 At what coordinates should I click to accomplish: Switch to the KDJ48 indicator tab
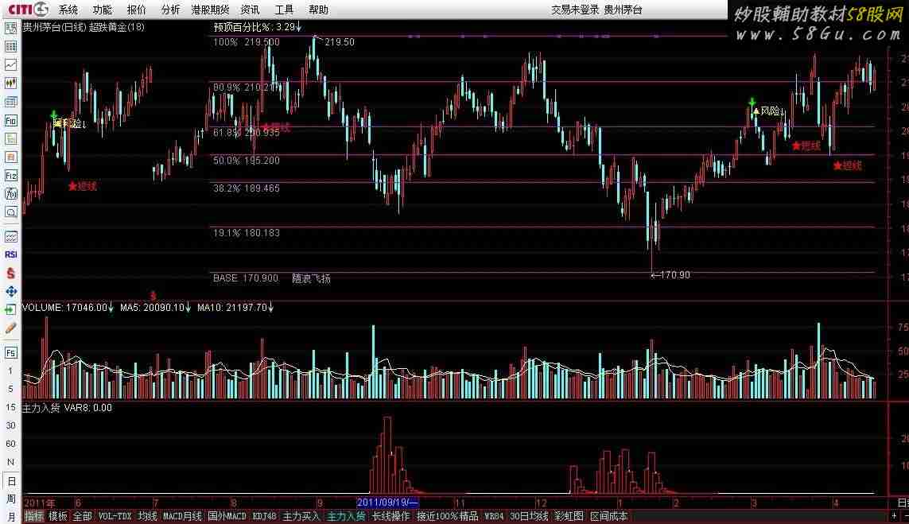point(264,516)
